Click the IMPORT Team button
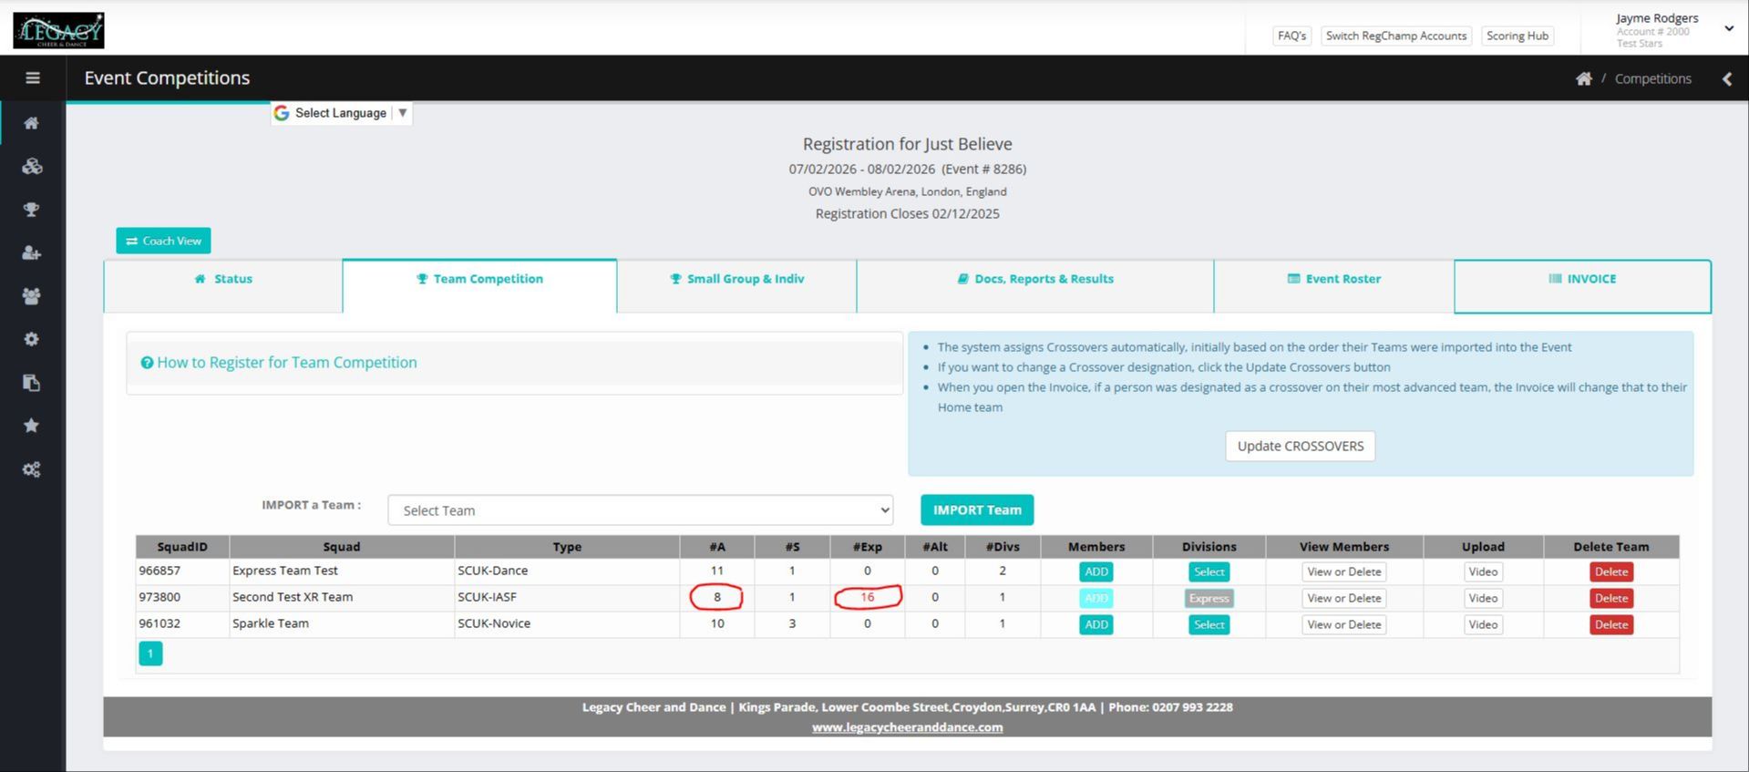Screen dimensions: 1749x772 977,510
